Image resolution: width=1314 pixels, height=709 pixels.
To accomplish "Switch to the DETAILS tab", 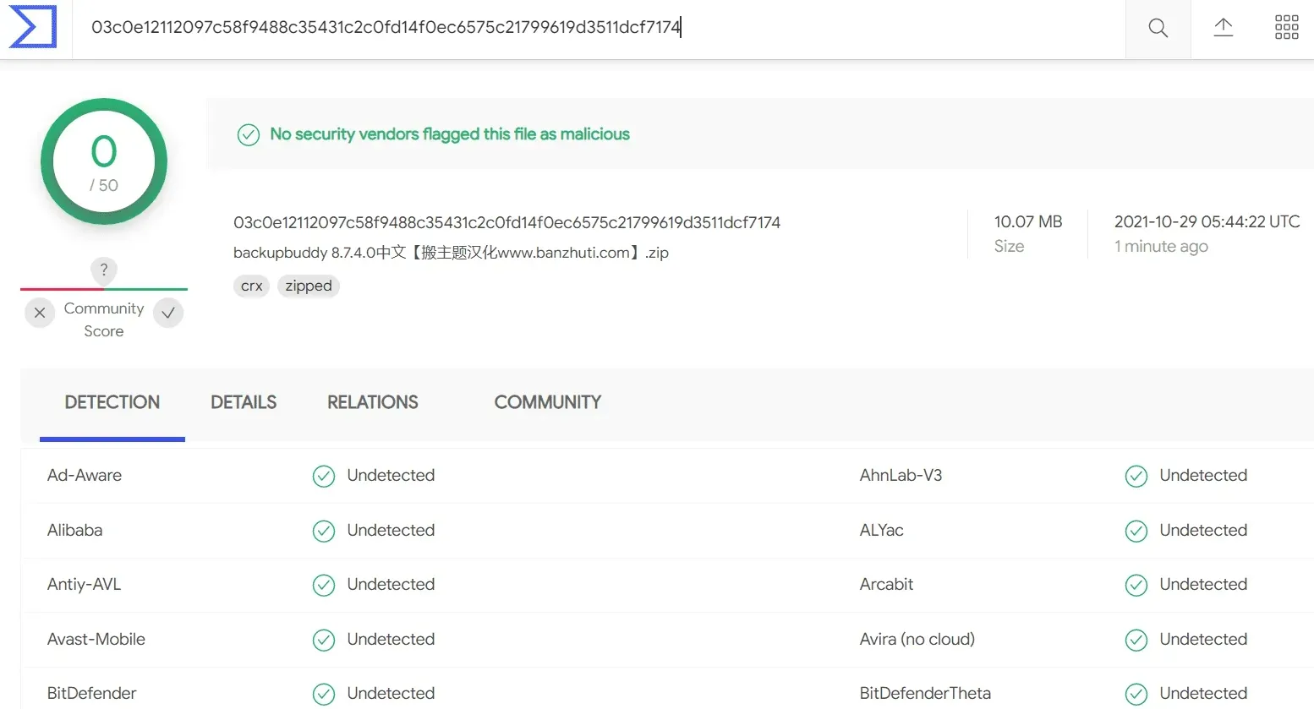I will tap(244, 402).
